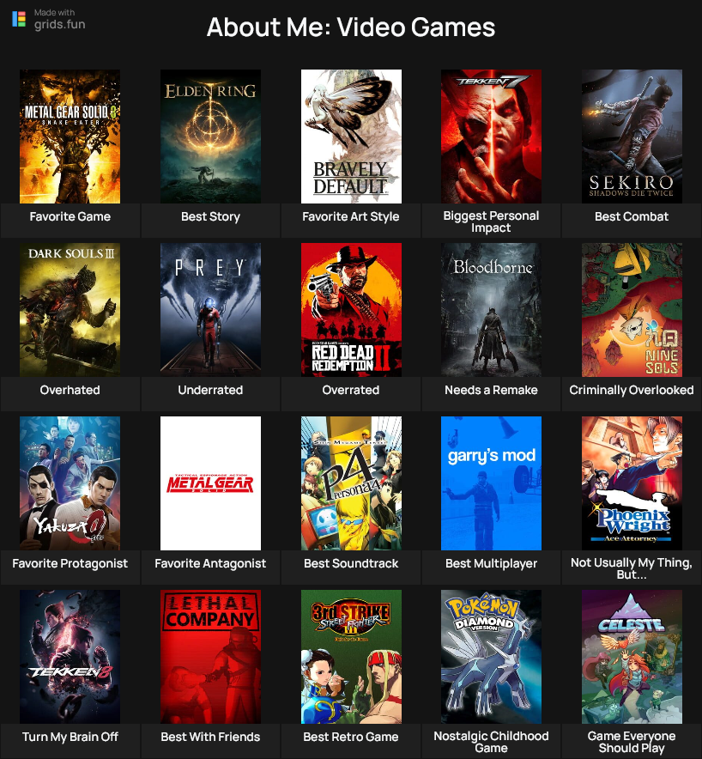Screen dimensions: 702x759
Task: Click the 'Needs a Remake' label
Action: [x=491, y=390]
